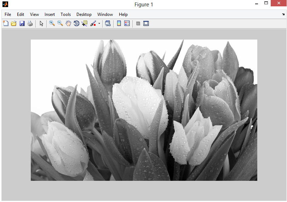Open a file with folder icon
Screen dimensions: 287x202
14,23
